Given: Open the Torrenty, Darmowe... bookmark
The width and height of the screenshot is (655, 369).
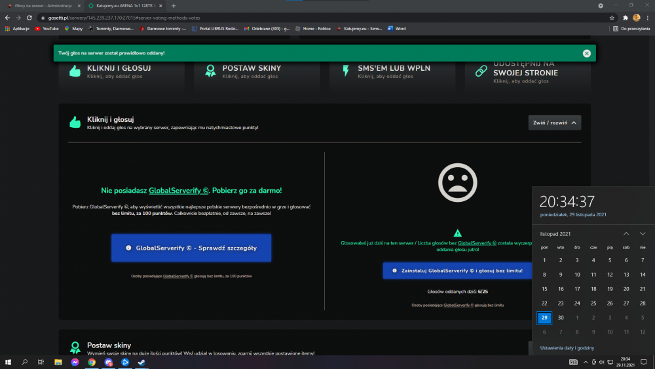Looking at the screenshot, I should [111, 29].
